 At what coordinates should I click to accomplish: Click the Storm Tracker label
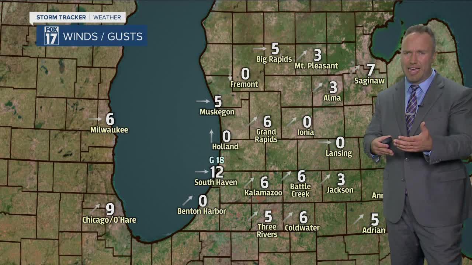tap(61, 17)
